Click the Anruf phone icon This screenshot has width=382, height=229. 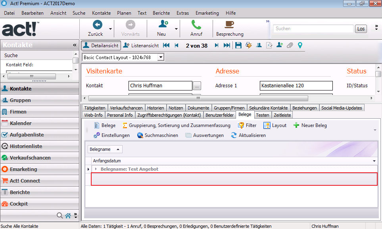pyautogui.click(x=196, y=25)
